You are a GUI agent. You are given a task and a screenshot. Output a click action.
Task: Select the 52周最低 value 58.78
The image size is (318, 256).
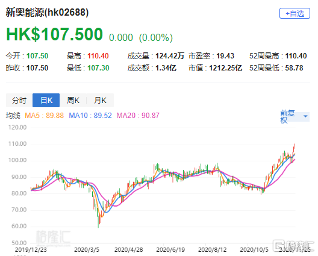pos(294,68)
